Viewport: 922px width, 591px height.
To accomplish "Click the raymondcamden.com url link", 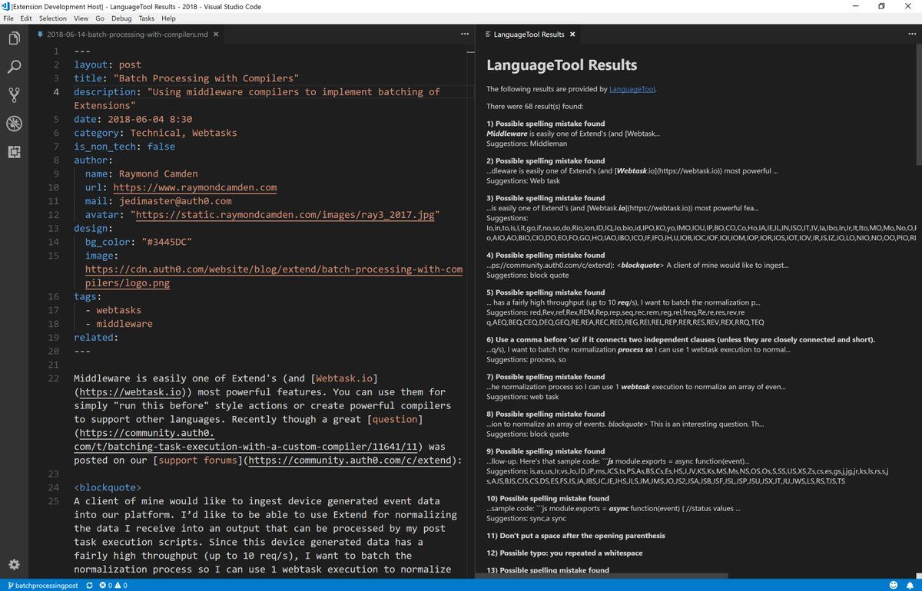I will coord(195,187).
